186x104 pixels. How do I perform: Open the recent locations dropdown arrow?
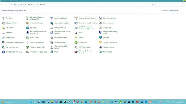tap(8, 5)
